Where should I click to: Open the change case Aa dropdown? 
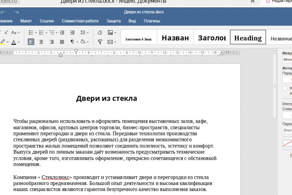15,32
